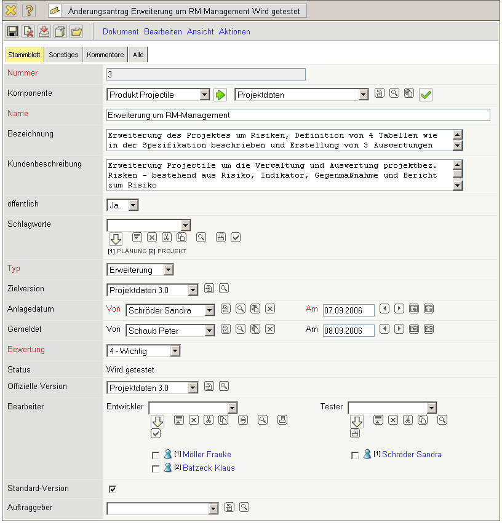The height and width of the screenshot is (523, 502).
Task: Click the yellow help question mark icon
Action: click(x=28, y=11)
